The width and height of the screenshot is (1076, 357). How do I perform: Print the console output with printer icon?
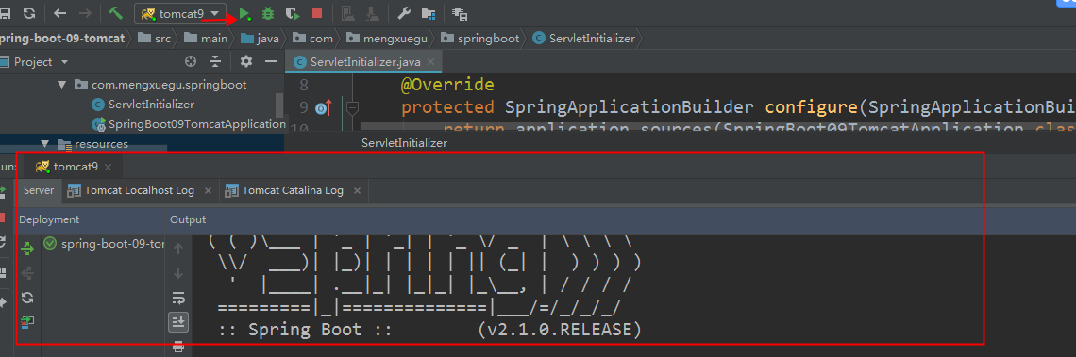coord(178,346)
